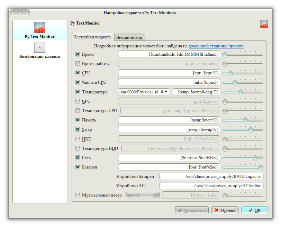Click the CPU format text field

(x=169, y=73)
